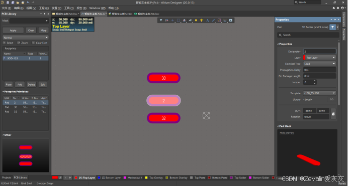Click the Apply button

coord(13,30)
